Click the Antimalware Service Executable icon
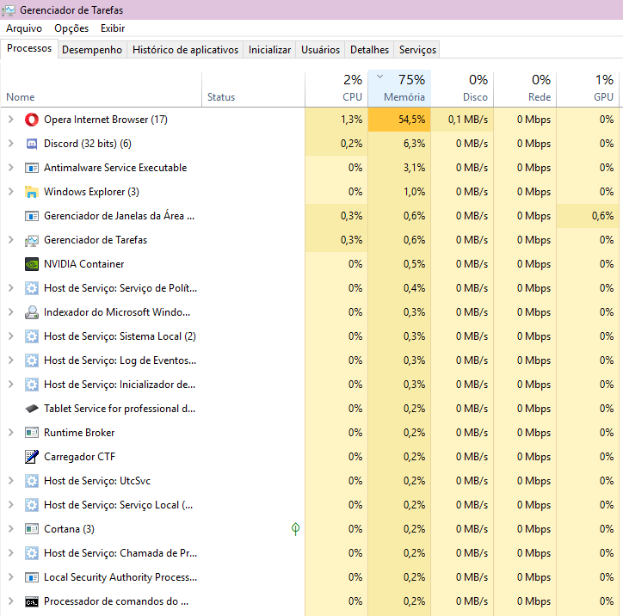623x616 pixels. pyautogui.click(x=31, y=168)
